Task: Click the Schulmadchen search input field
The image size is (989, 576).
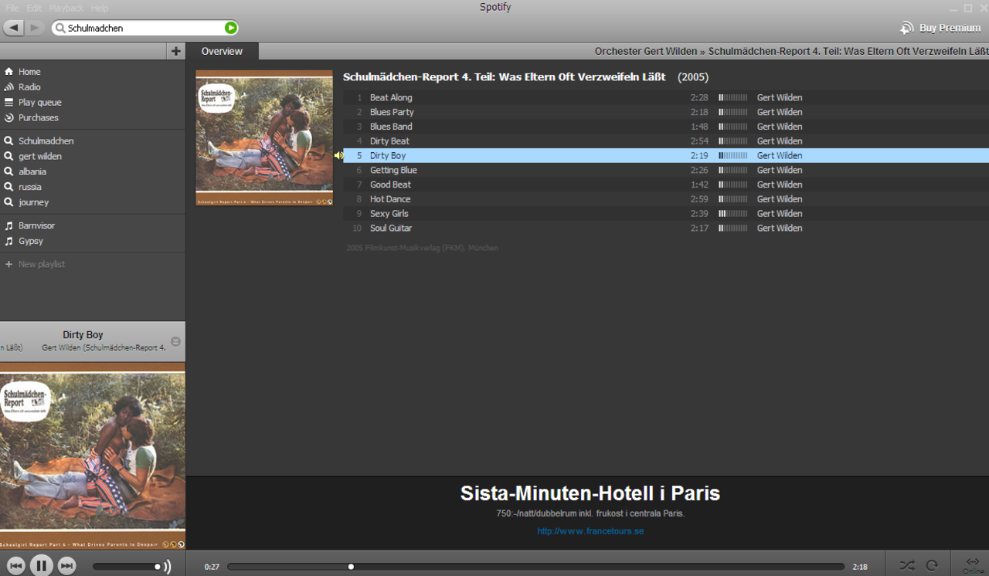Action: (x=143, y=28)
